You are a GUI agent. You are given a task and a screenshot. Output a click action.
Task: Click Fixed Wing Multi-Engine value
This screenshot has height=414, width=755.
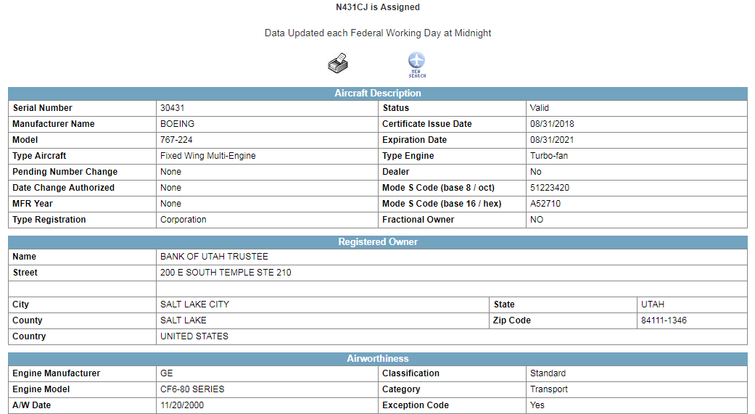208,155
